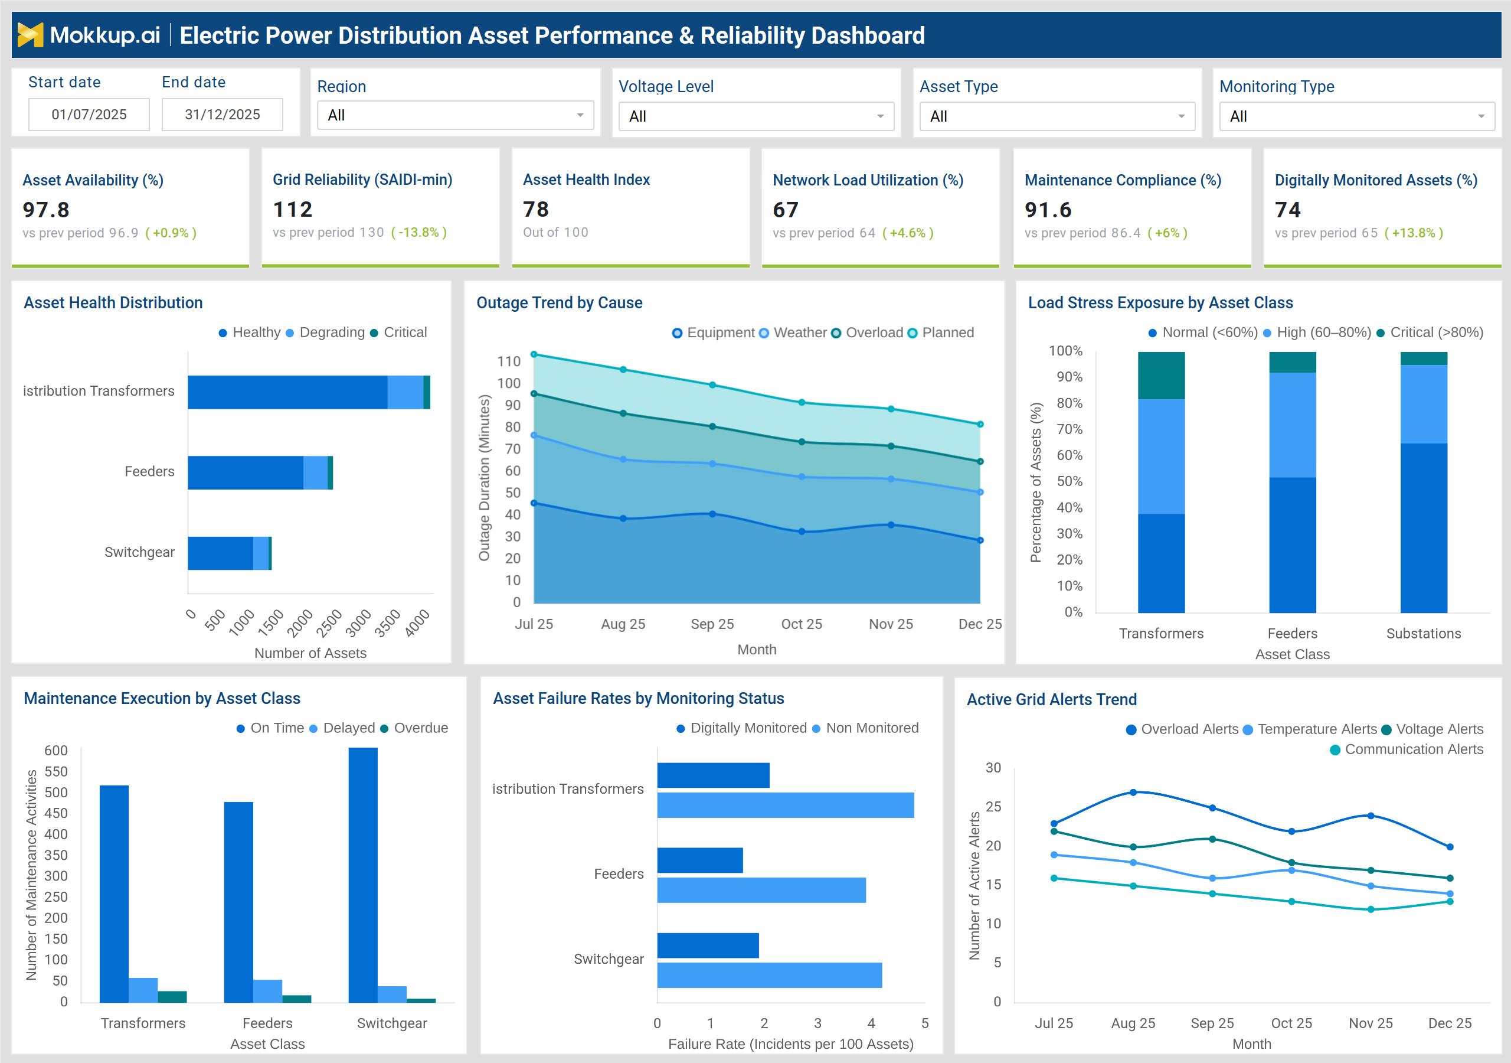Click the Transformers stacked load stress column
This screenshot has height=1063, width=1511.
[x=1162, y=482]
